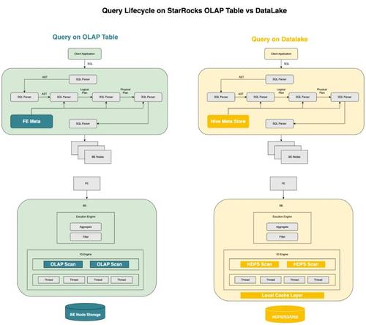Select the 'Query on OLAP Table' heading

coord(85,37)
